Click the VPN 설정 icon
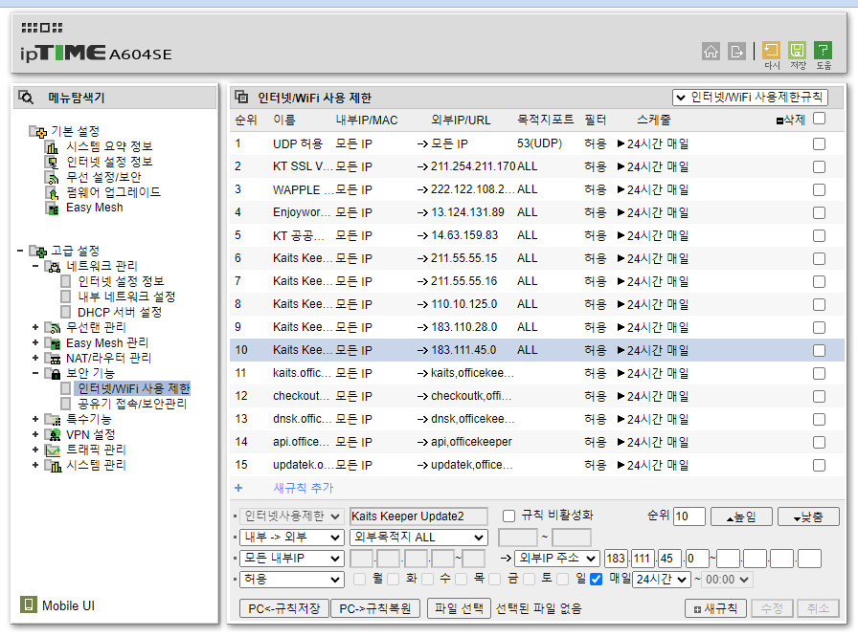 click(53, 435)
